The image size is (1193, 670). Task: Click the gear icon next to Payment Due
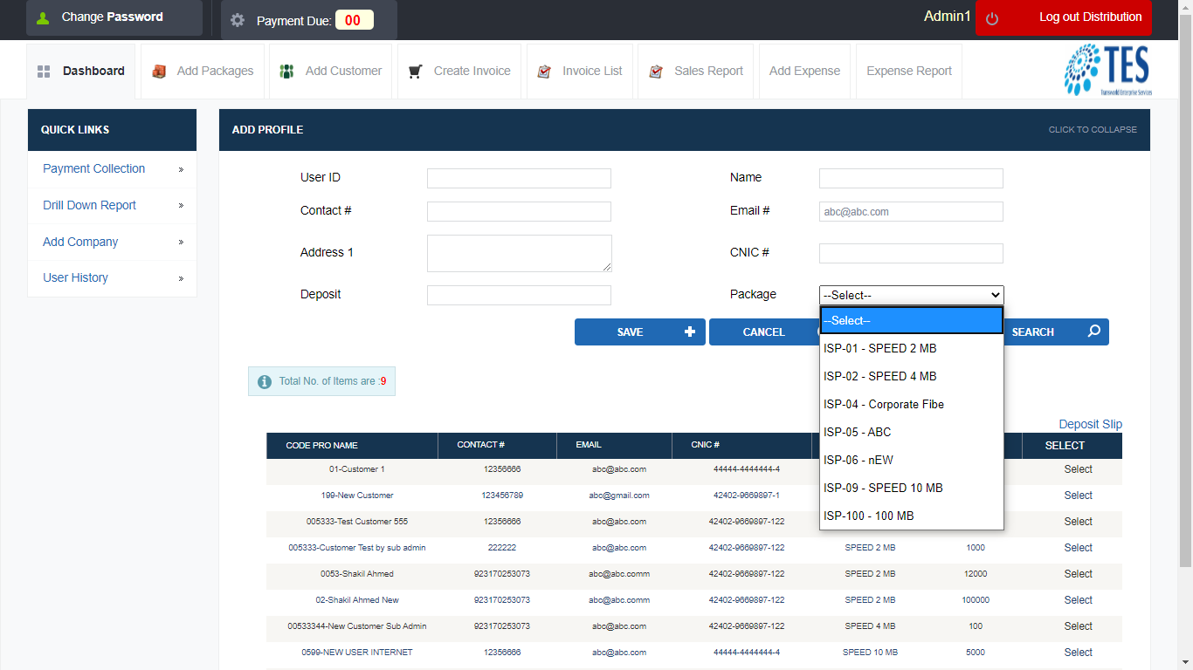[238, 20]
